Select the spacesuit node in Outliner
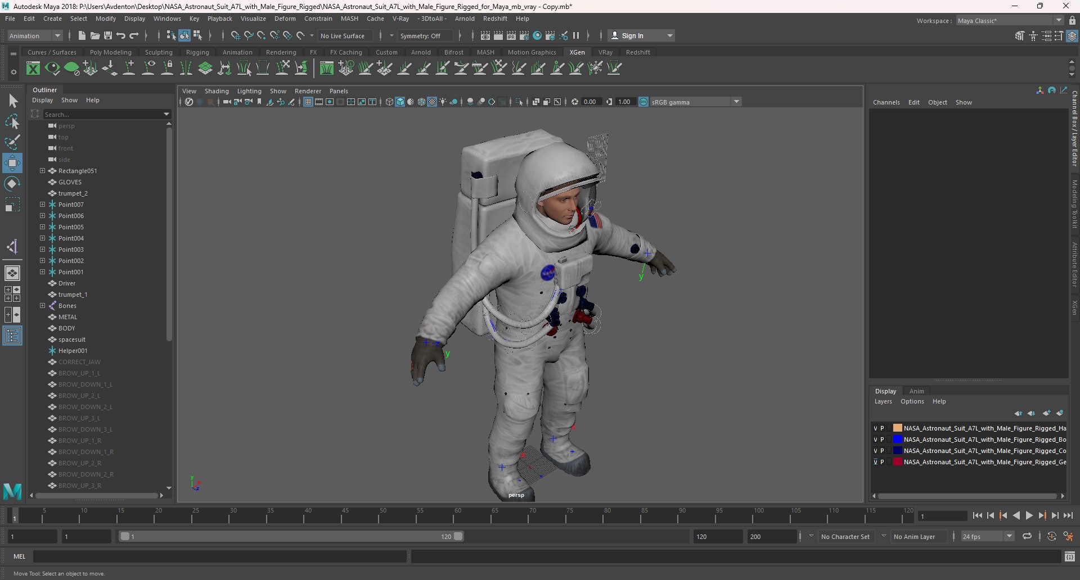This screenshot has height=580, width=1080. click(x=72, y=339)
